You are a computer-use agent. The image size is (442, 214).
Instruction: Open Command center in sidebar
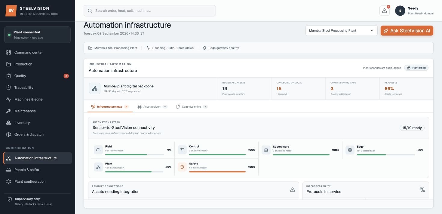[x=38, y=52]
